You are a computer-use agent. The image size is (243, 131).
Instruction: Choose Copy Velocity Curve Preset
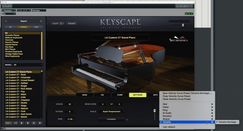(x=187, y=96)
